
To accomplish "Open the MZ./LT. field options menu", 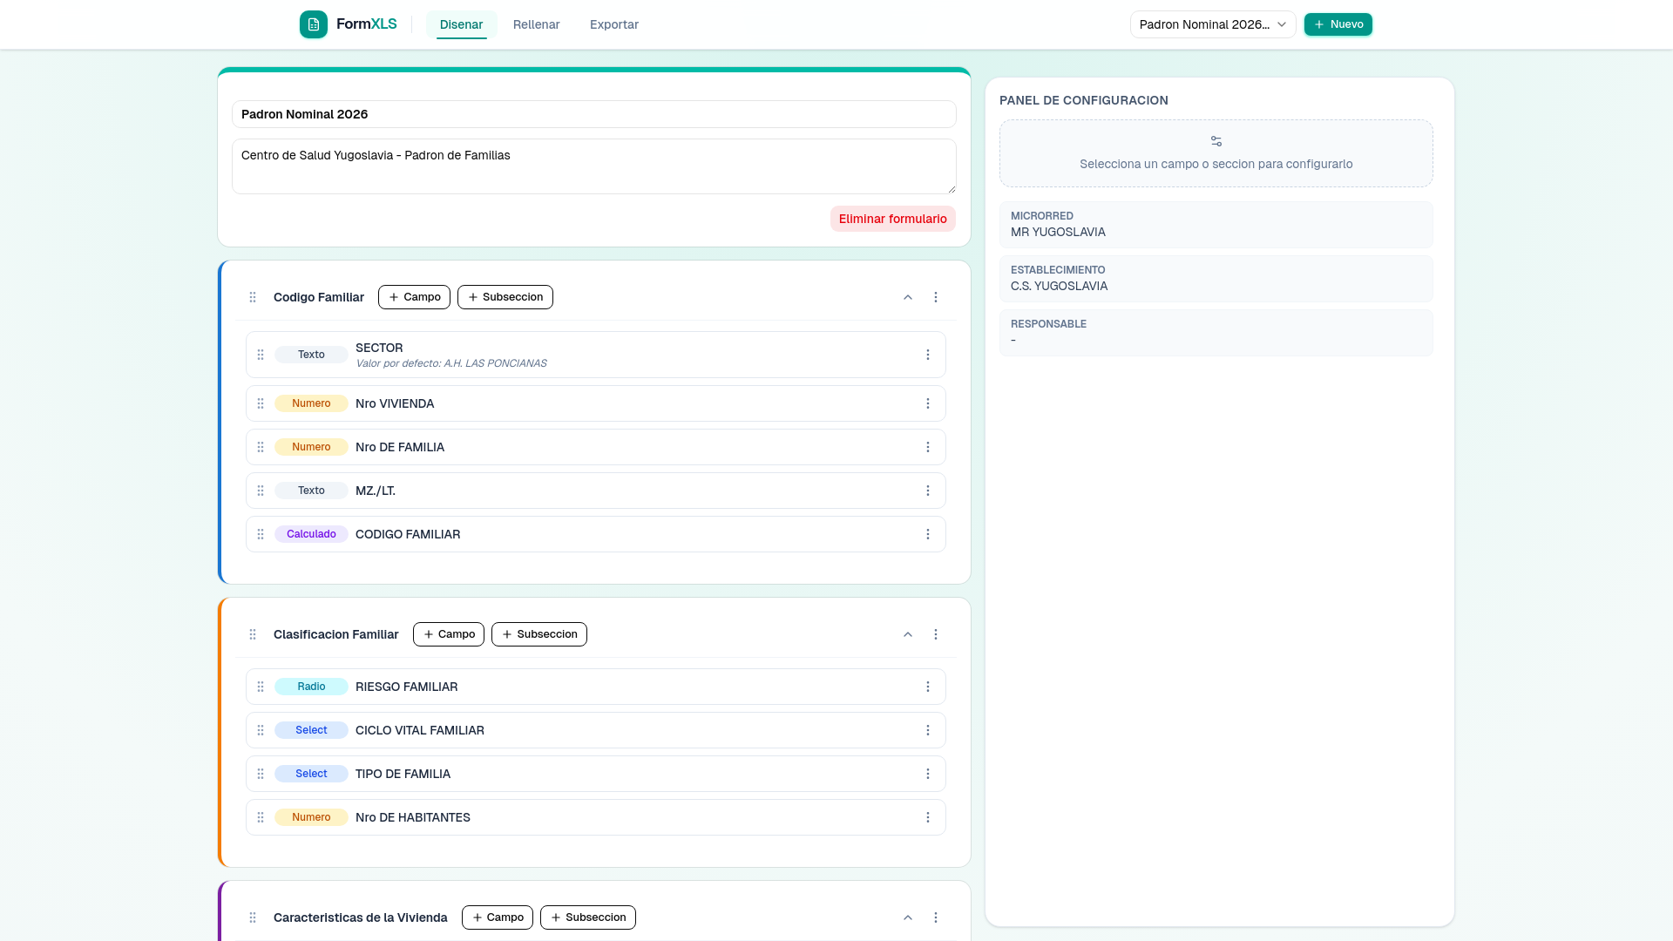I will point(928,491).
